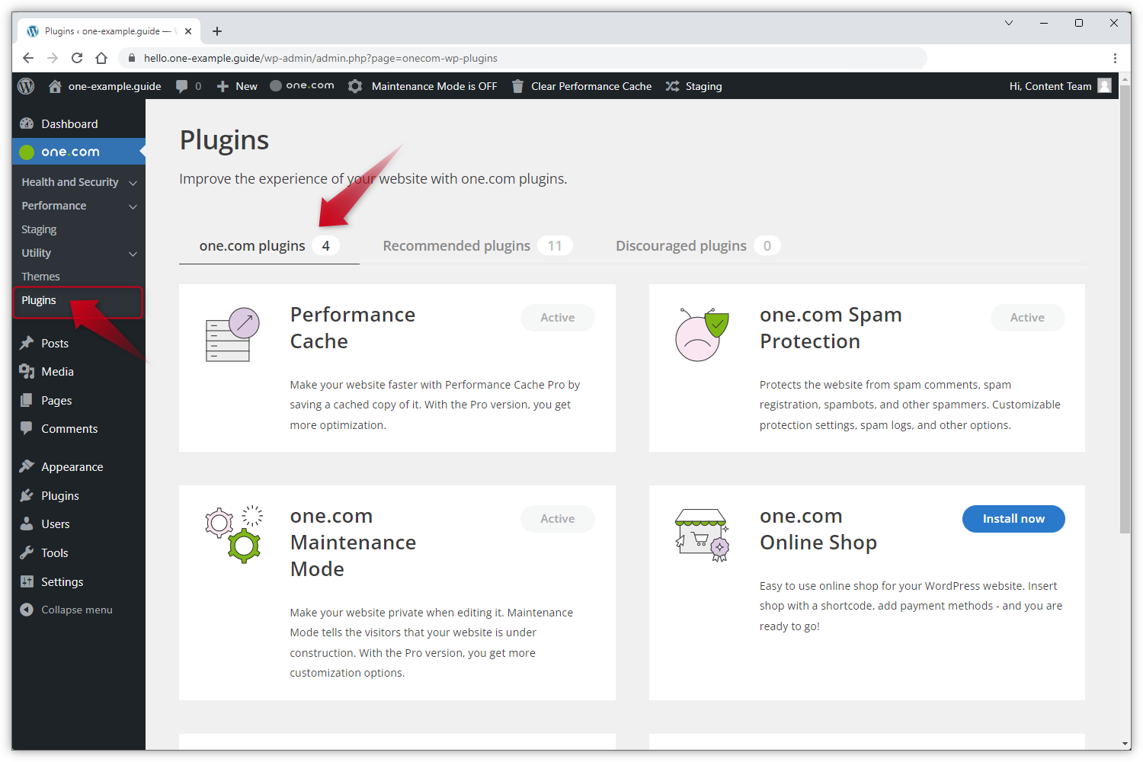Screen dimensions: 1143x762
Task: Open Tools via wrench icon
Action: click(27, 552)
